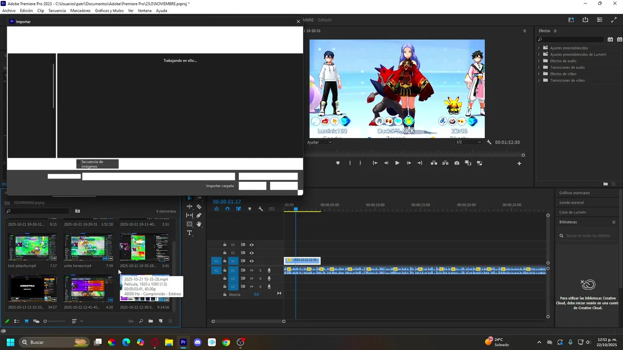Open project panel sort icons dropdown
The width and height of the screenshot is (623, 350).
tap(77, 321)
